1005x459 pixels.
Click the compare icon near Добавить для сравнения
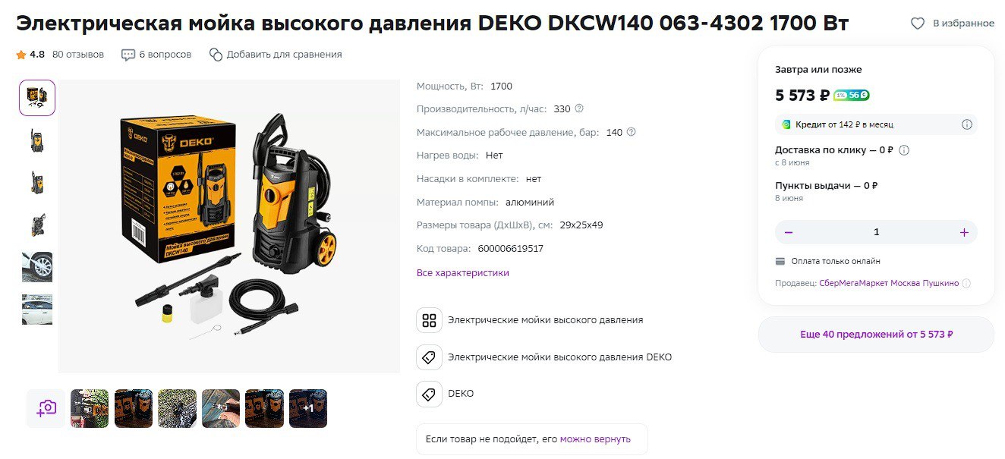(216, 55)
